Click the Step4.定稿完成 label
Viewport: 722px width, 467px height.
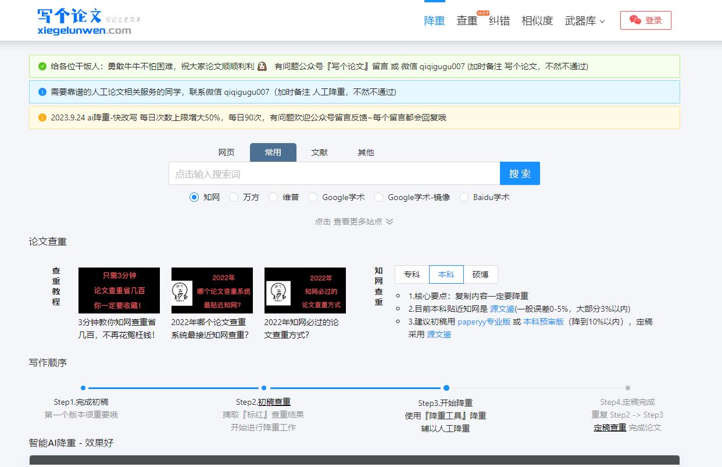pyautogui.click(x=627, y=402)
